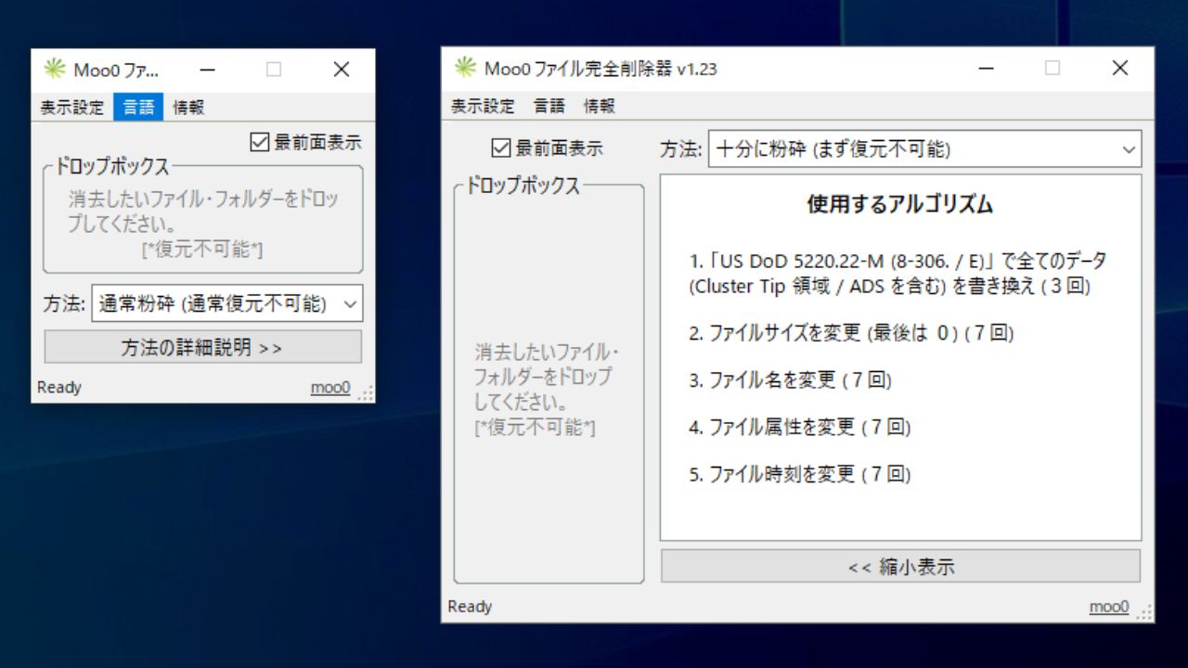1188x668 pixels.
Task: Open 表示設定 menu in the large window
Action: (483, 106)
